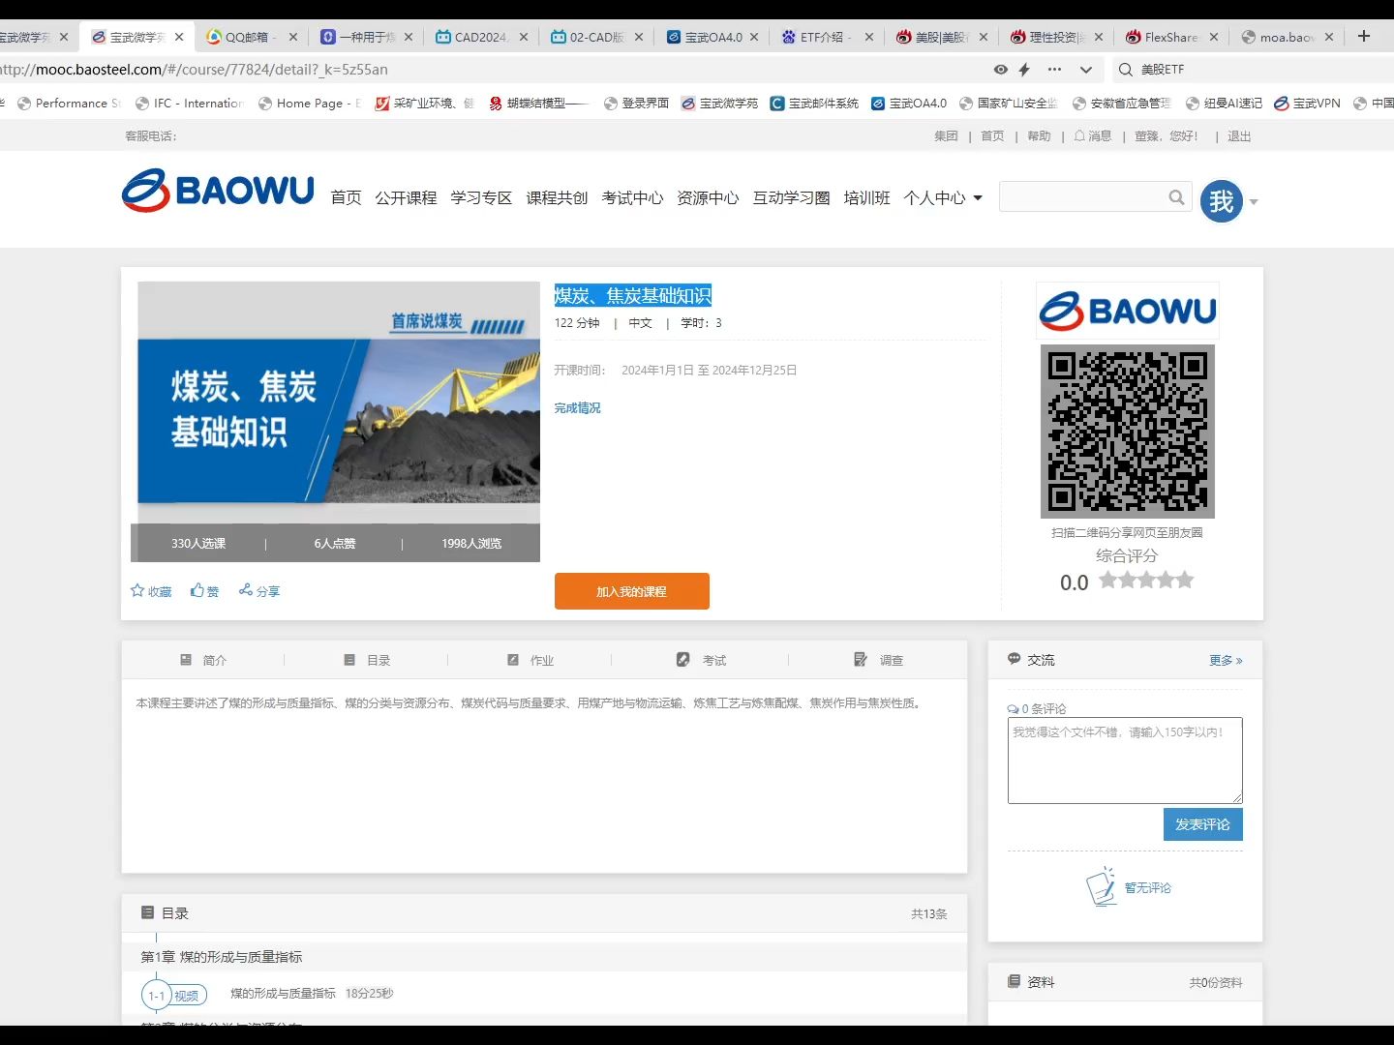Click the 集团 link in top bar

(946, 136)
